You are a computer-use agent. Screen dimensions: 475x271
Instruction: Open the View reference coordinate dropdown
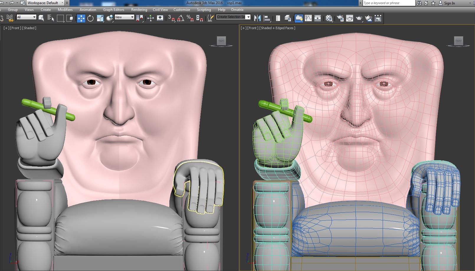coord(124,17)
